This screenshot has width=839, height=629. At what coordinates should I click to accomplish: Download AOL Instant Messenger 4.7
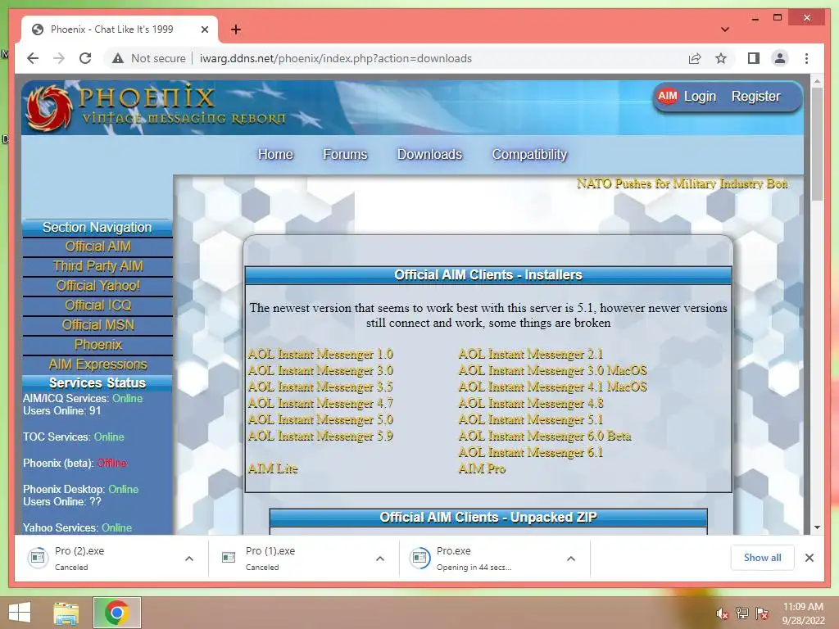tap(320, 403)
